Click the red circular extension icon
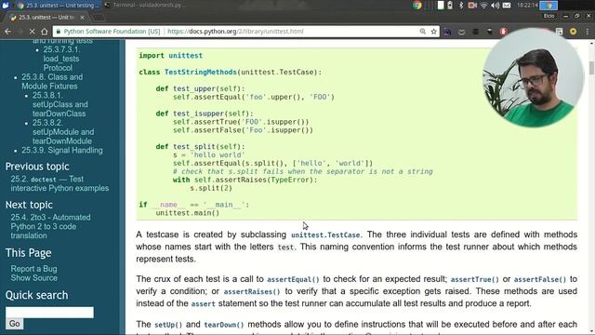The image size is (595, 335). (504, 32)
